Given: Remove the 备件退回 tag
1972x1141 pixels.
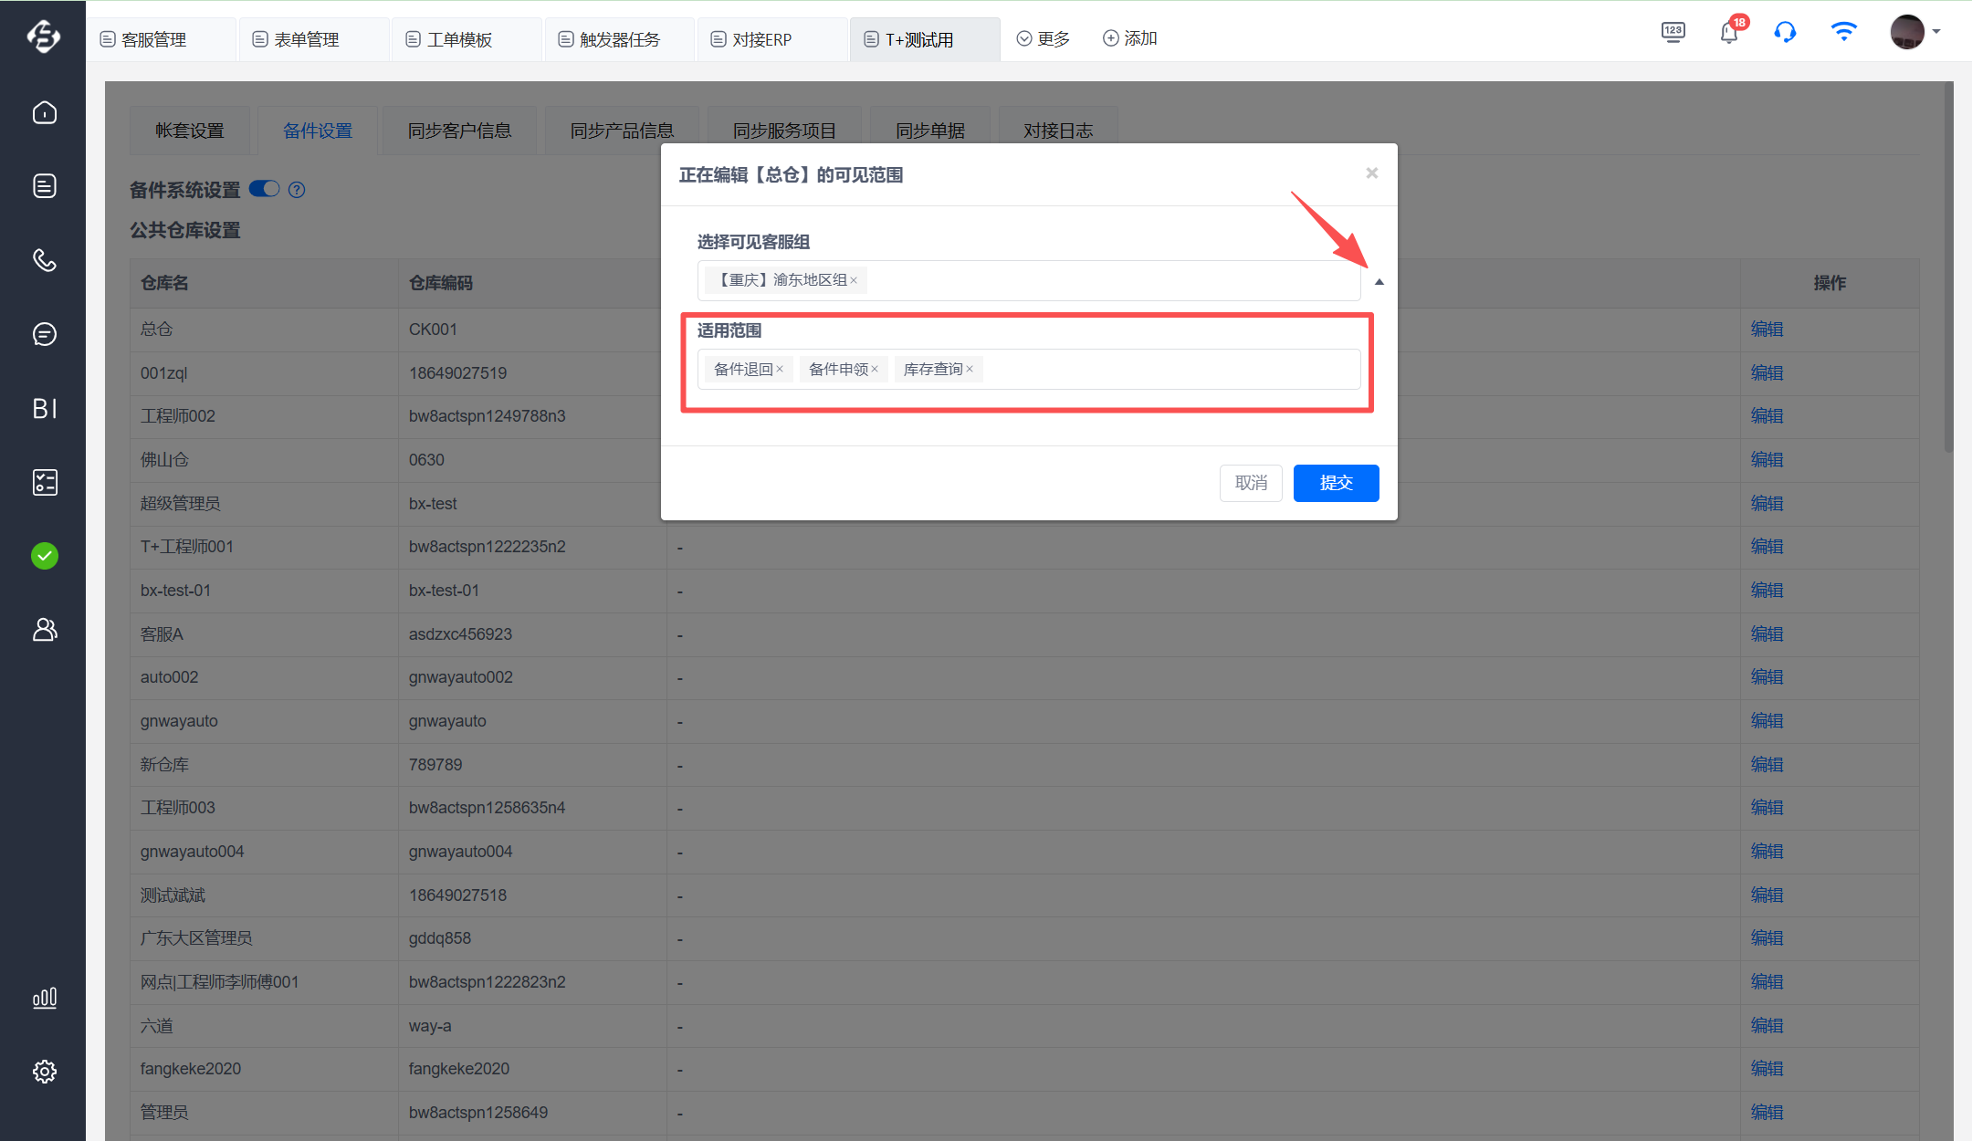Looking at the screenshot, I should 780,370.
